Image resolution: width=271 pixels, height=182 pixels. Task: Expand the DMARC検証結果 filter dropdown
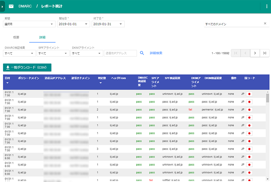pos(19,53)
